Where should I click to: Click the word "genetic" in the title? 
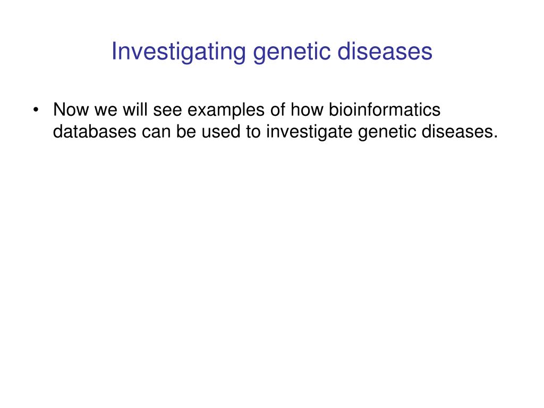point(292,52)
